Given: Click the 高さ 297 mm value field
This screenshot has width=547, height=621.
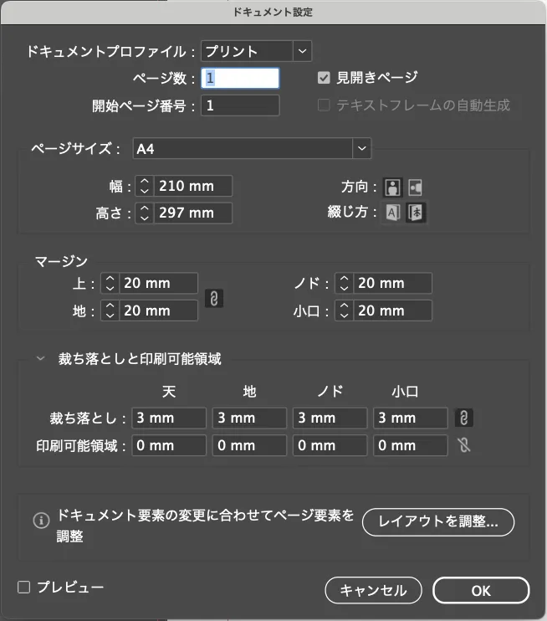Looking at the screenshot, I should (193, 213).
